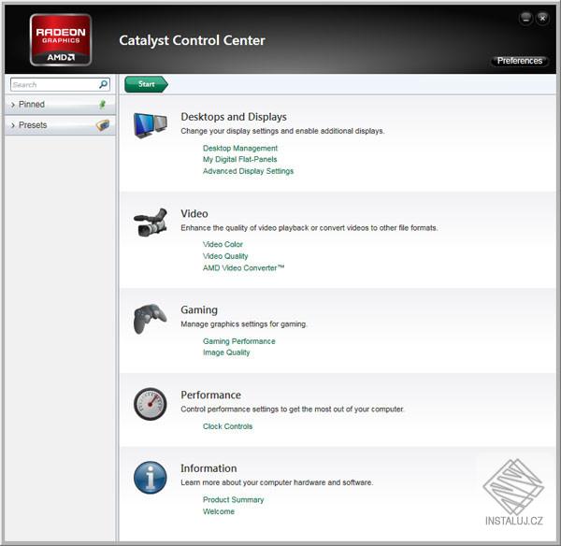The width and height of the screenshot is (561, 546).
Task: Click the Catalyst Control Center title
Action: tap(192, 40)
